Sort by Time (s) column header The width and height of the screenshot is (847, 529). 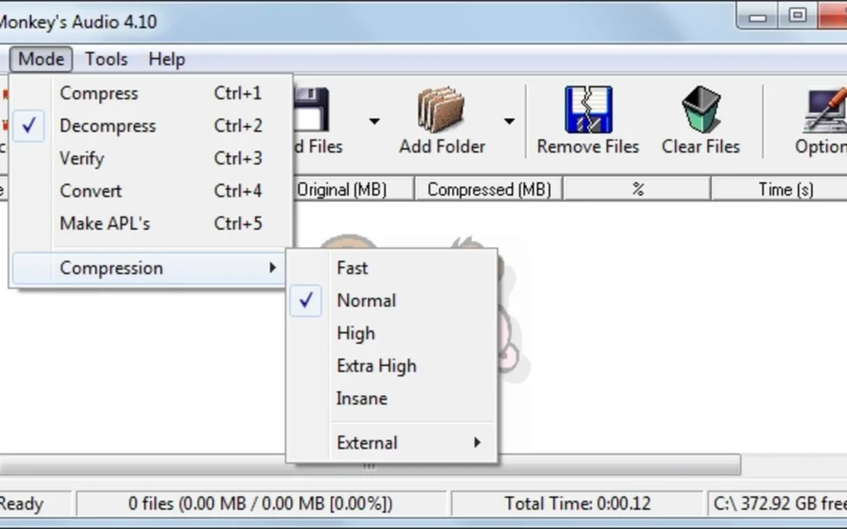pos(779,190)
